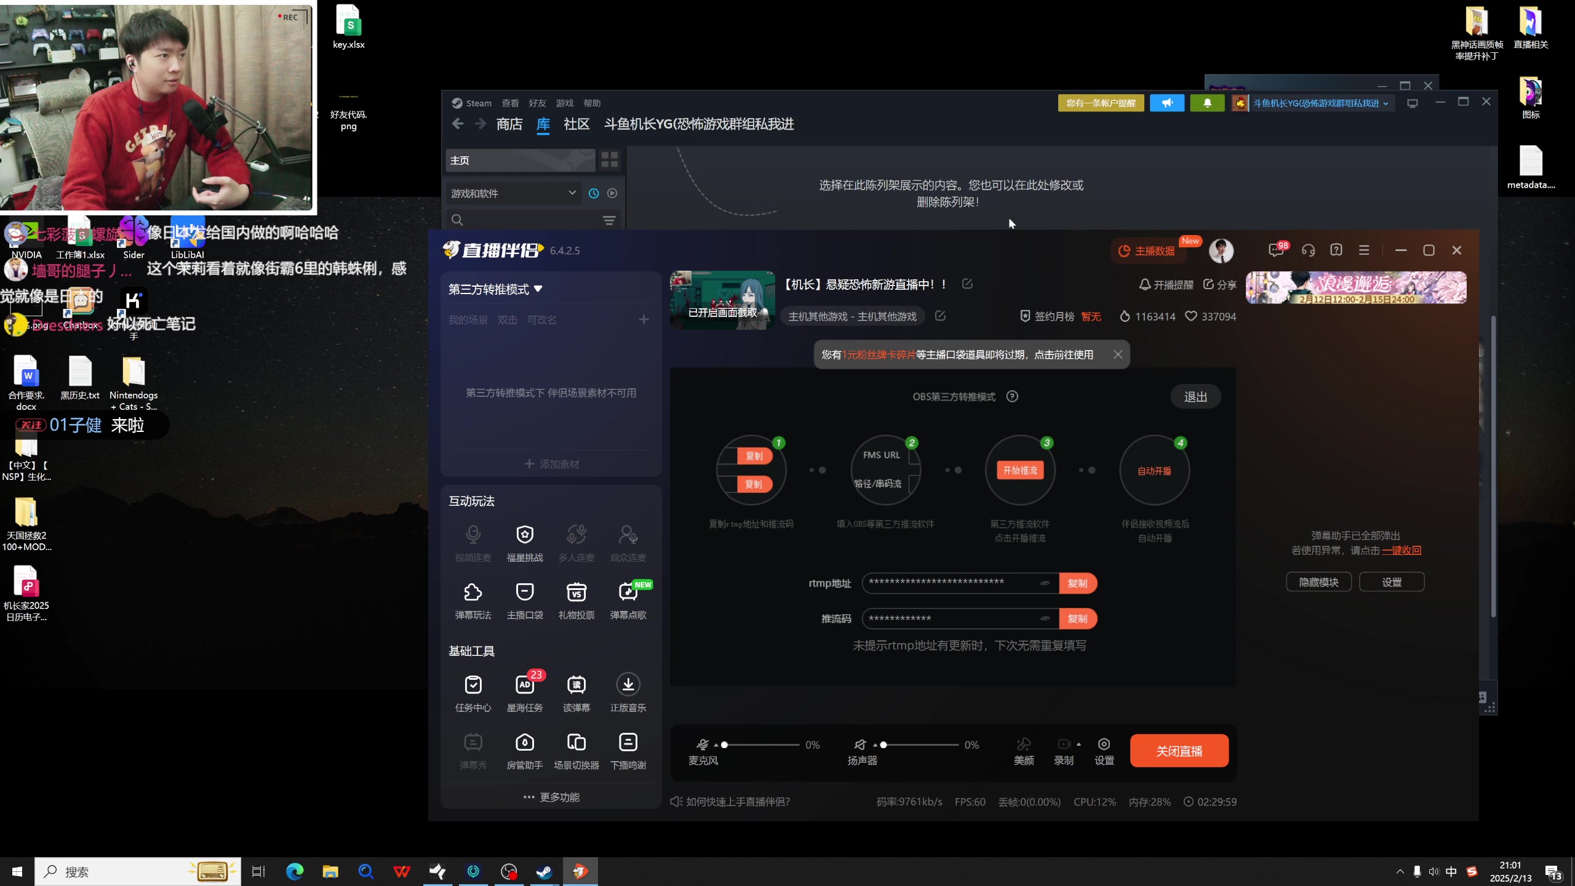Click Steam announcements megaphone icon
The image size is (1575, 886).
pyautogui.click(x=1166, y=103)
